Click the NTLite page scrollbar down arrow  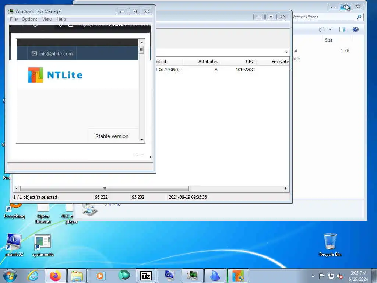tap(142, 140)
